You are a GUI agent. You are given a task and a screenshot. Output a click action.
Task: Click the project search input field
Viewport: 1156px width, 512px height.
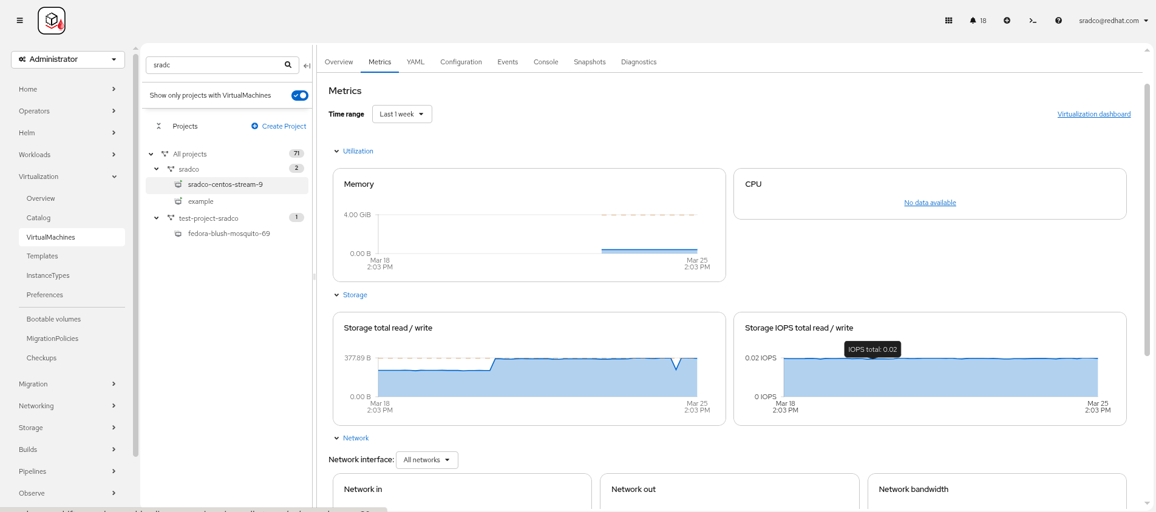click(216, 65)
